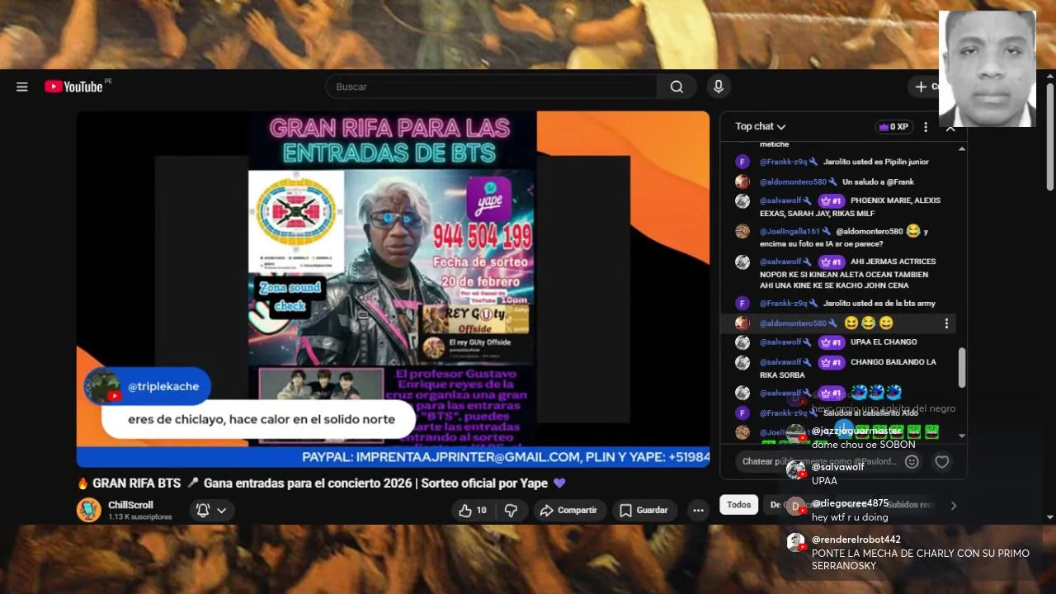
Task: Click @Frankk-z9q username on bts army message
Action: click(784, 304)
